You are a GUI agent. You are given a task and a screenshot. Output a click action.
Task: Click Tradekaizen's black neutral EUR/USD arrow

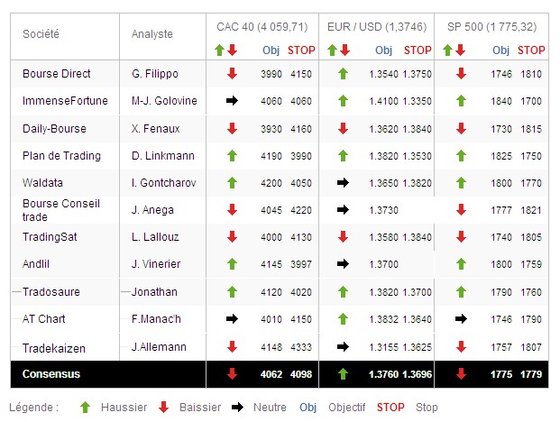[343, 346]
